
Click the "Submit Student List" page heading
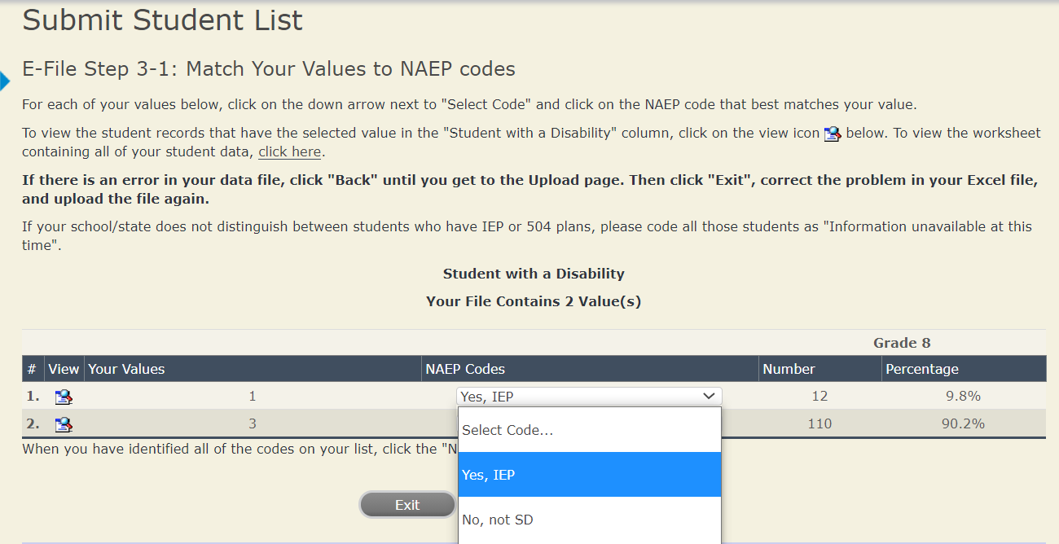click(163, 20)
